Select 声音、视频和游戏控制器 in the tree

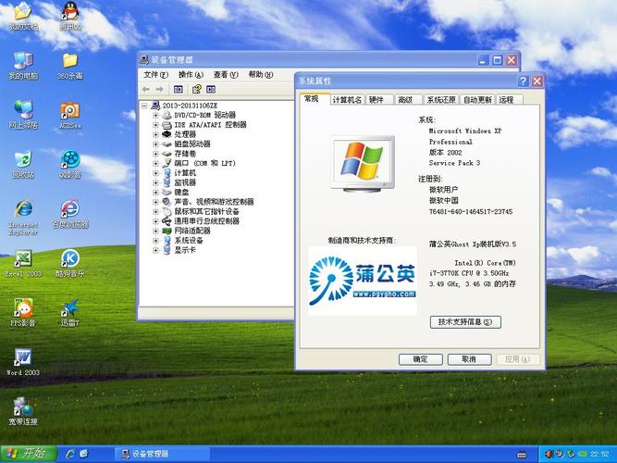(x=214, y=202)
